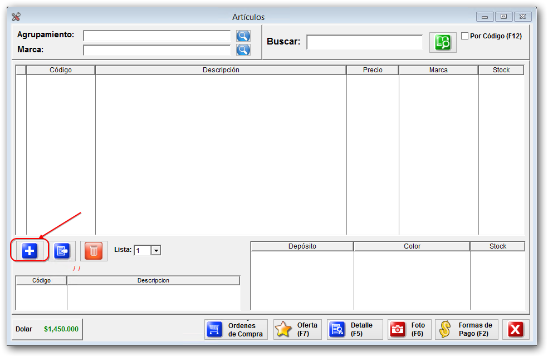Click the magnifier next to Marca field
Screen dimensions: 548x357
point(243,50)
